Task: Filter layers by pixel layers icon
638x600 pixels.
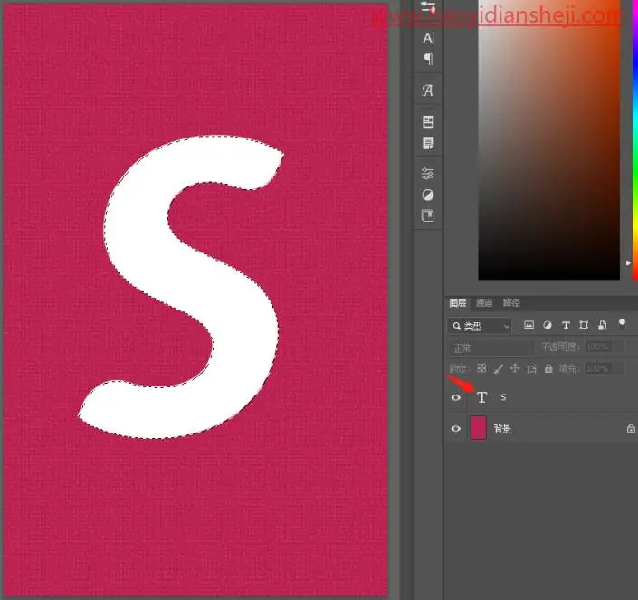Action: click(528, 325)
